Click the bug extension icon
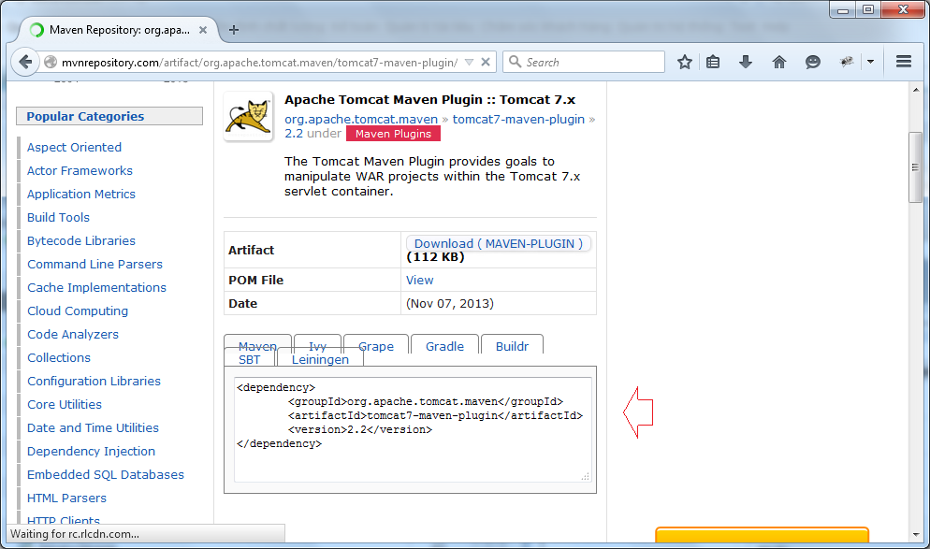 pyautogui.click(x=847, y=62)
